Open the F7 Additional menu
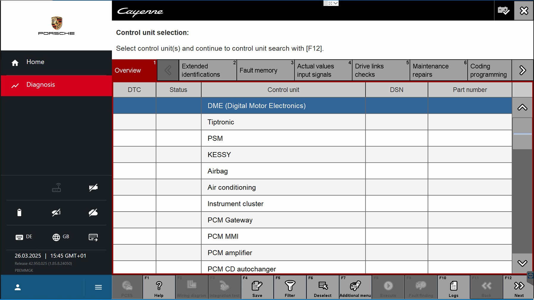Screen dimensions: 534x300 pyautogui.click(x=355, y=287)
